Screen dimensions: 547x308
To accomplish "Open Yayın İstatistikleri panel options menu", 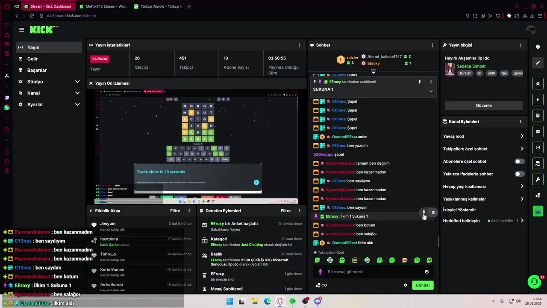I will (x=300, y=45).
